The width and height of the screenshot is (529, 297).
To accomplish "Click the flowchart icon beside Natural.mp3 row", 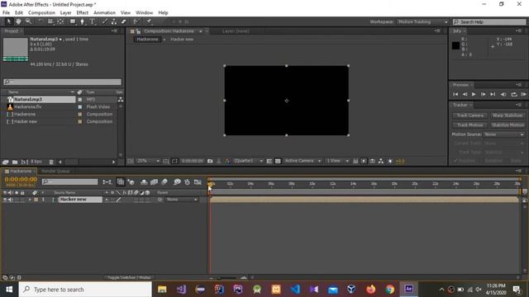I will (x=121, y=99).
